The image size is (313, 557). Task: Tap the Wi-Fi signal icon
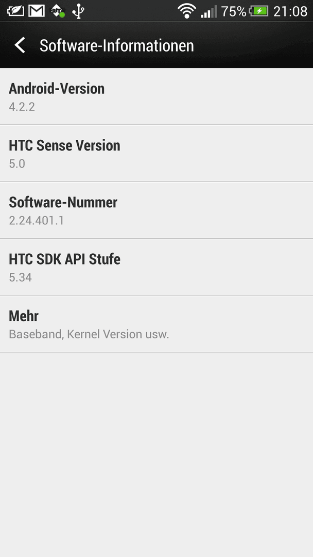pos(187,11)
